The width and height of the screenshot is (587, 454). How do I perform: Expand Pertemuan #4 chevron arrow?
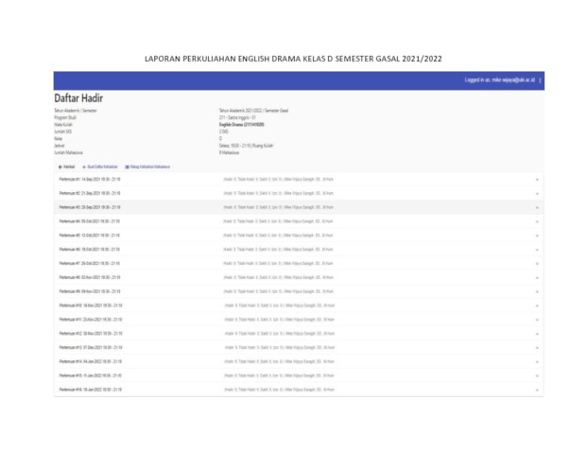click(x=536, y=220)
